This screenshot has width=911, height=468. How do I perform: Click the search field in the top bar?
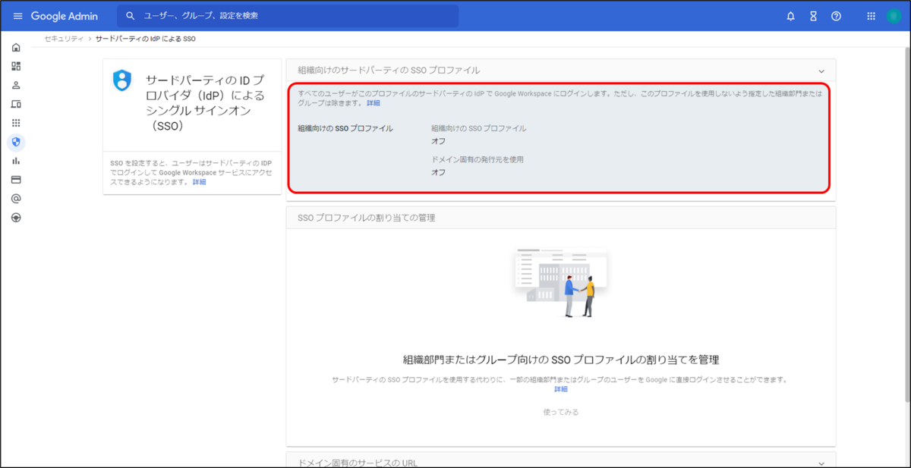pos(287,15)
